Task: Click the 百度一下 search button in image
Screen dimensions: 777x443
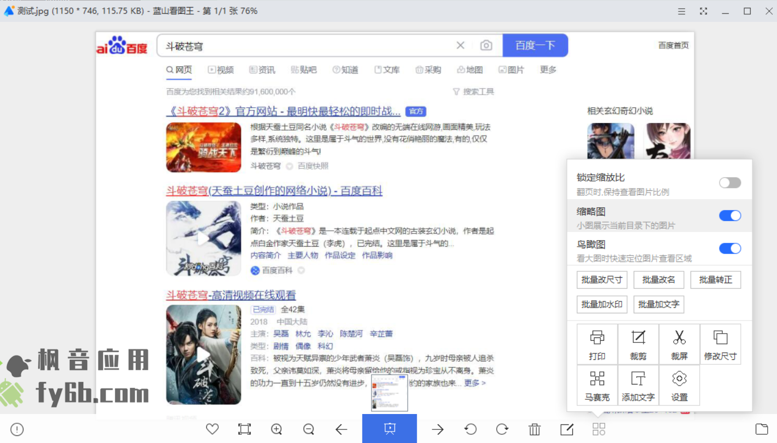Action: coord(535,45)
